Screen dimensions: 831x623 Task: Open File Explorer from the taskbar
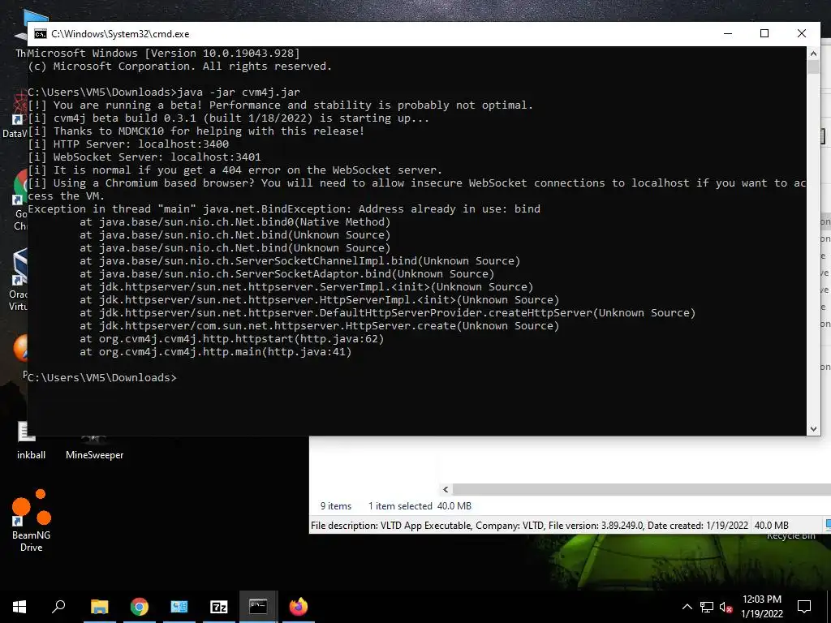pyautogui.click(x=99, y=607)
